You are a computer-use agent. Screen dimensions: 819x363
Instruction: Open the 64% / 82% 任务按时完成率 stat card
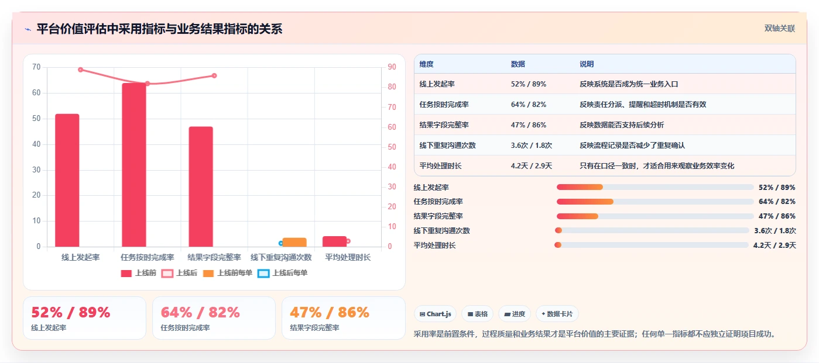(x=214, y=318)
